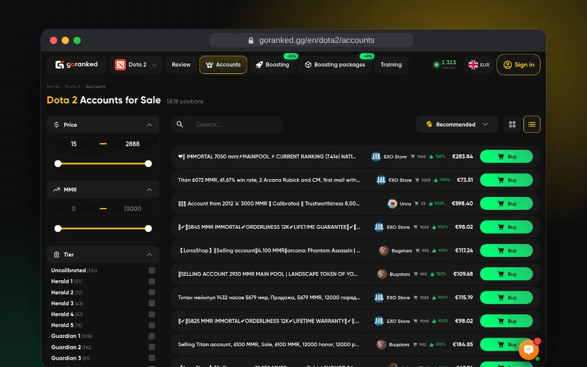Click the Bugstars avatar on the €109.68 row
Screen dimensions: 587x367
pyautogui.click(x=382, y=274)
